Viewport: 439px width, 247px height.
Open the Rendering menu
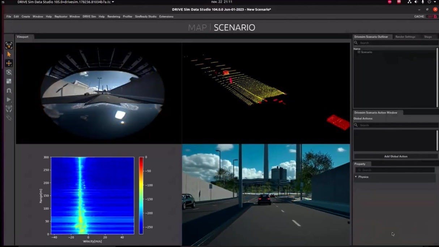coord(114,17)
